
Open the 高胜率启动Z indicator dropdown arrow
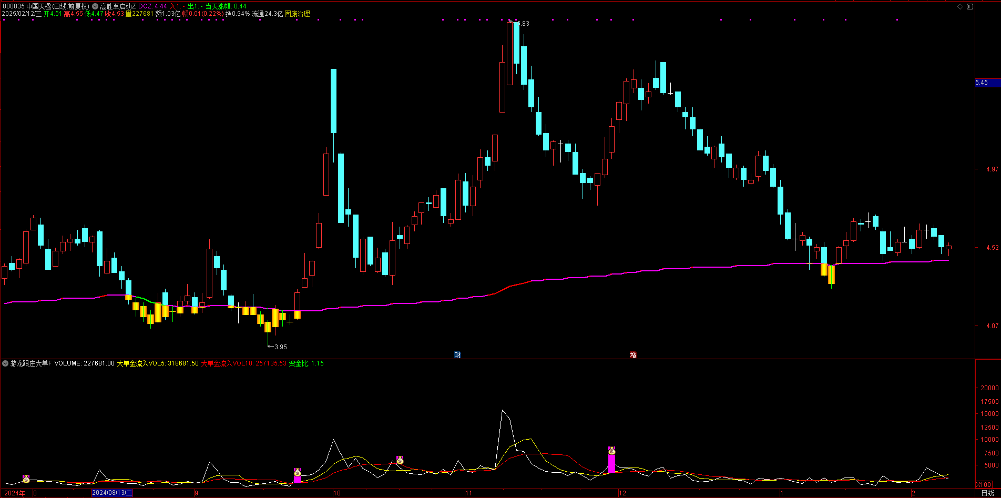(x=95, y=6)
